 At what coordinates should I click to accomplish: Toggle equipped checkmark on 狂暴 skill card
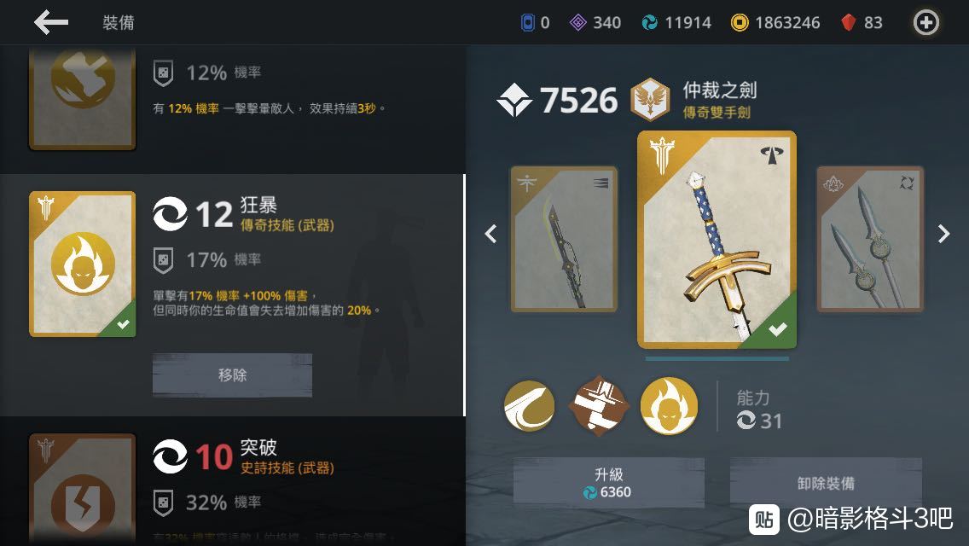pyautogui.click(x=123, y=324)
